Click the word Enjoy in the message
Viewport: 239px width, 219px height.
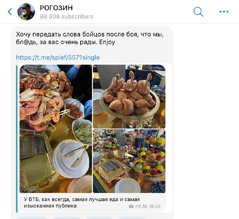pyautogui.click(x=107, y=42)
